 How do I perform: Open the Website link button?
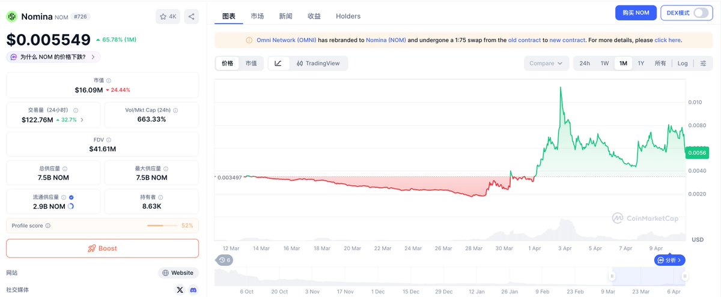[x=178, y=273]
